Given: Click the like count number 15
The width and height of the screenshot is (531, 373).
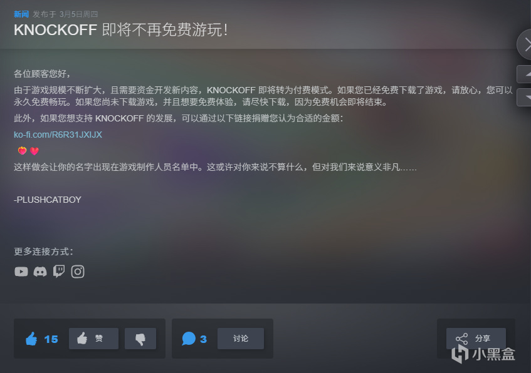Looking at the screenshot, I should [x=51, y=339].
